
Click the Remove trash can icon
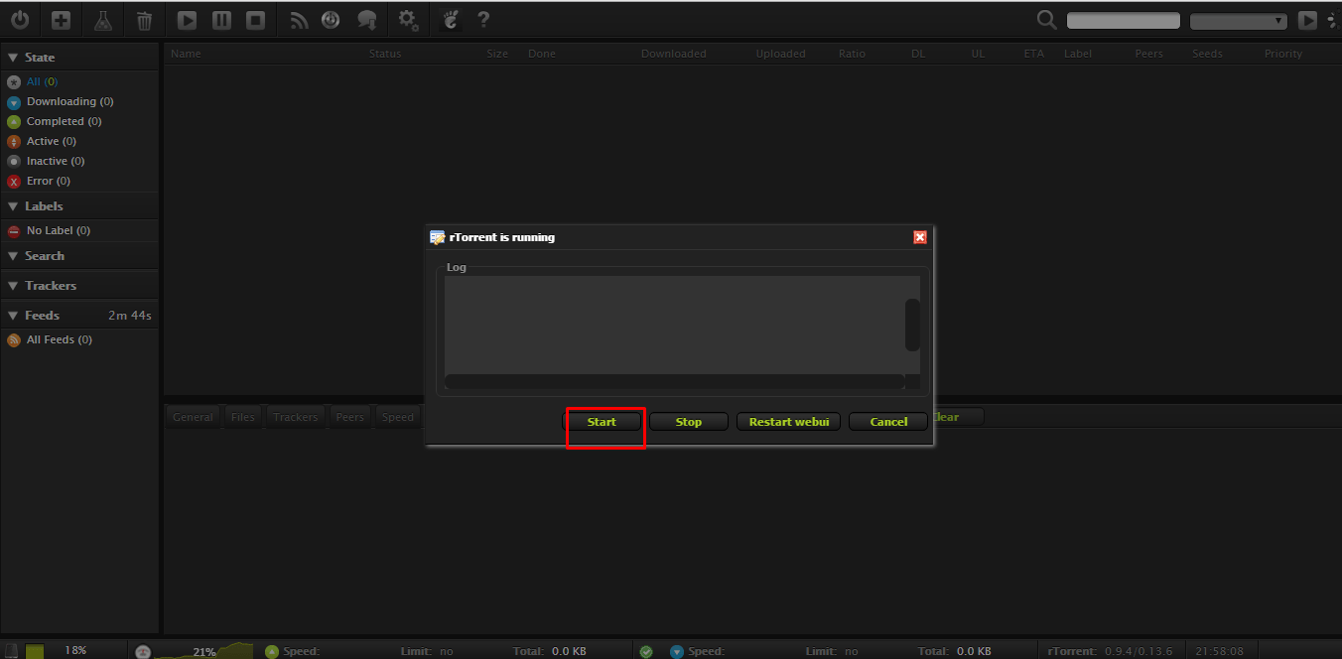pos(144,20)
